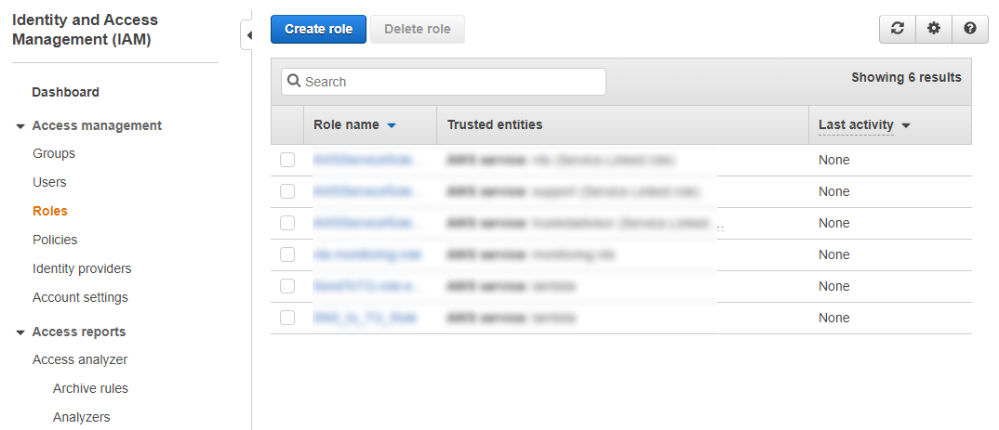Screen dimensions: 999x430
Task: Click the search magnifier icon
Action: point(294,82)
